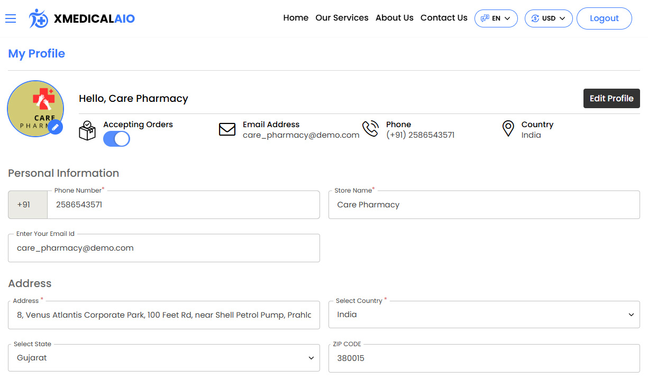Click the location pin icon
The image size is (648, 381).
(508, 129)
